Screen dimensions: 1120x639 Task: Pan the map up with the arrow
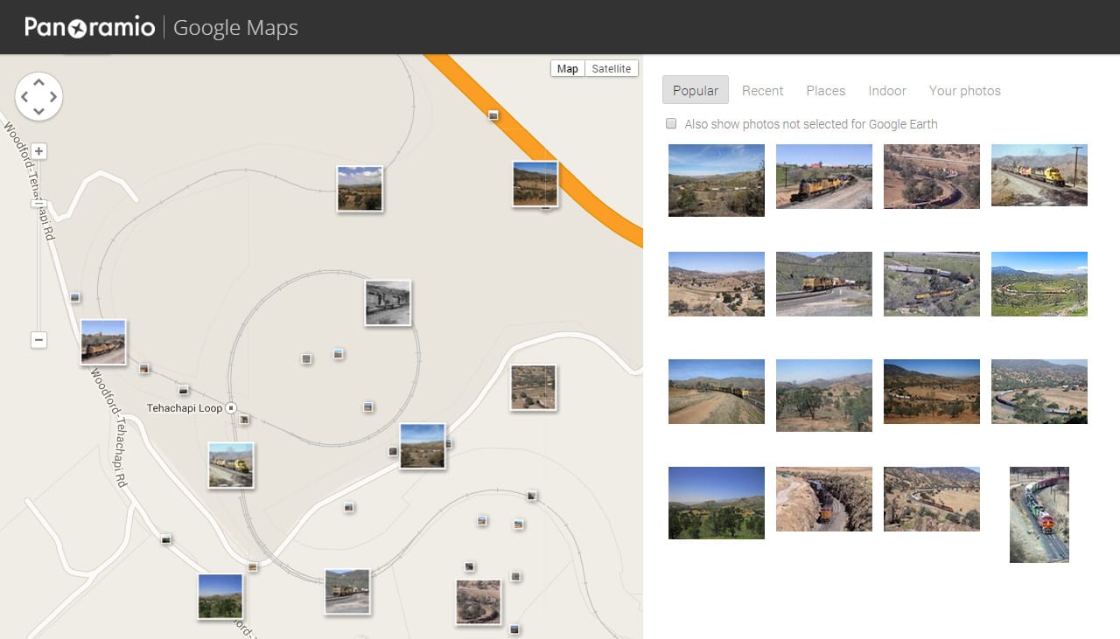tap(38, 82)
